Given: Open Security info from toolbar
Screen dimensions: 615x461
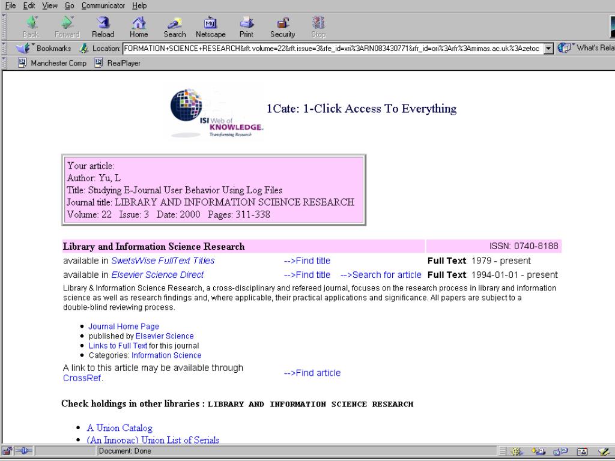Looking at the screenshot, I should 282,26.
